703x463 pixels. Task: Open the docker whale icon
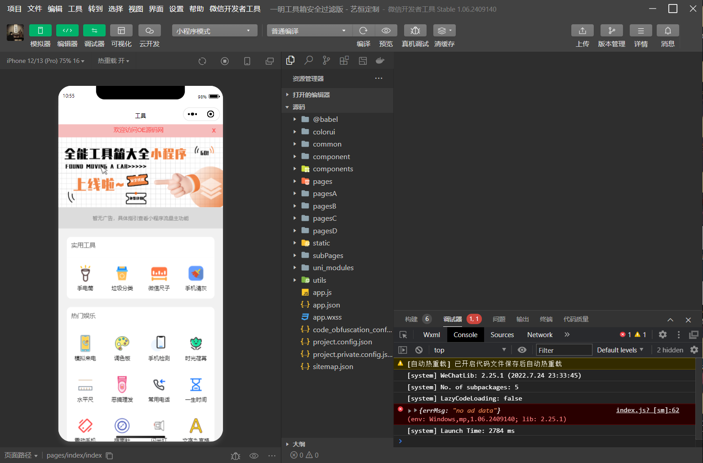point(380,60)
